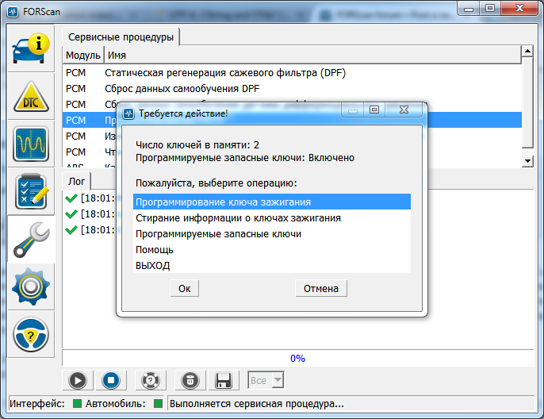Open the DTC trouble codes section
Screen dimensions: 544x419
(x=31, y=97)
